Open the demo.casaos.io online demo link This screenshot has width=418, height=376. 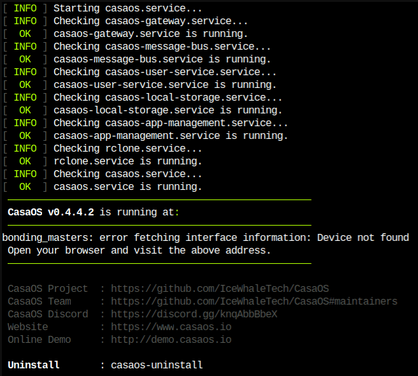[x=171, y=340]
